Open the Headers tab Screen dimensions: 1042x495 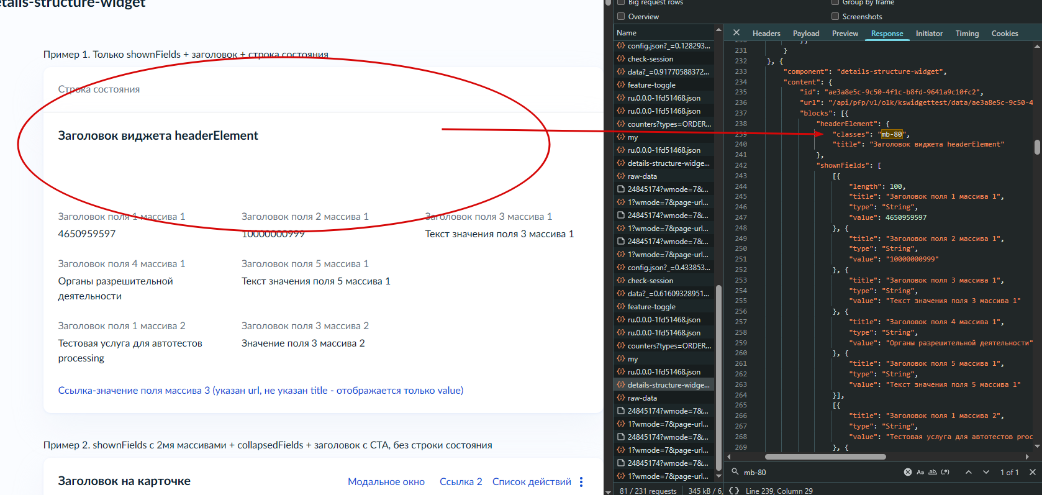(x=766, y=34)
